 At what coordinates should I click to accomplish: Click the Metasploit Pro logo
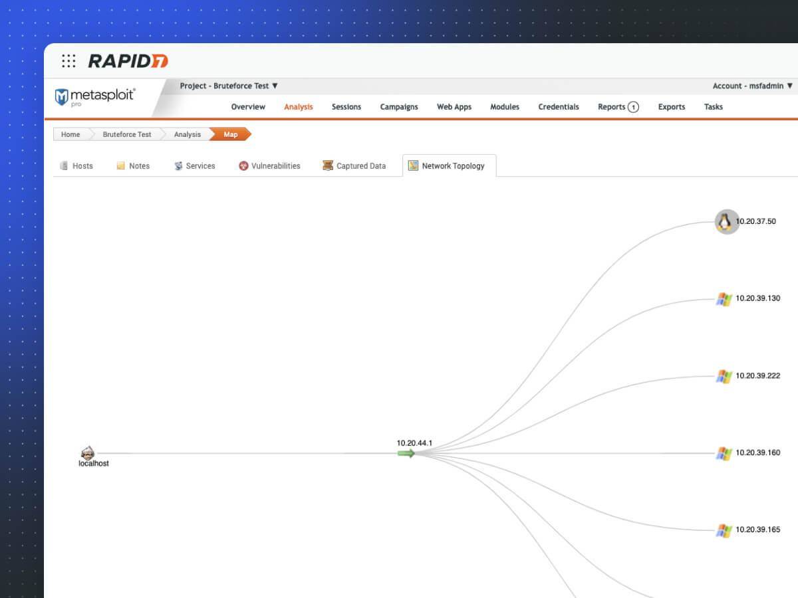95,97
